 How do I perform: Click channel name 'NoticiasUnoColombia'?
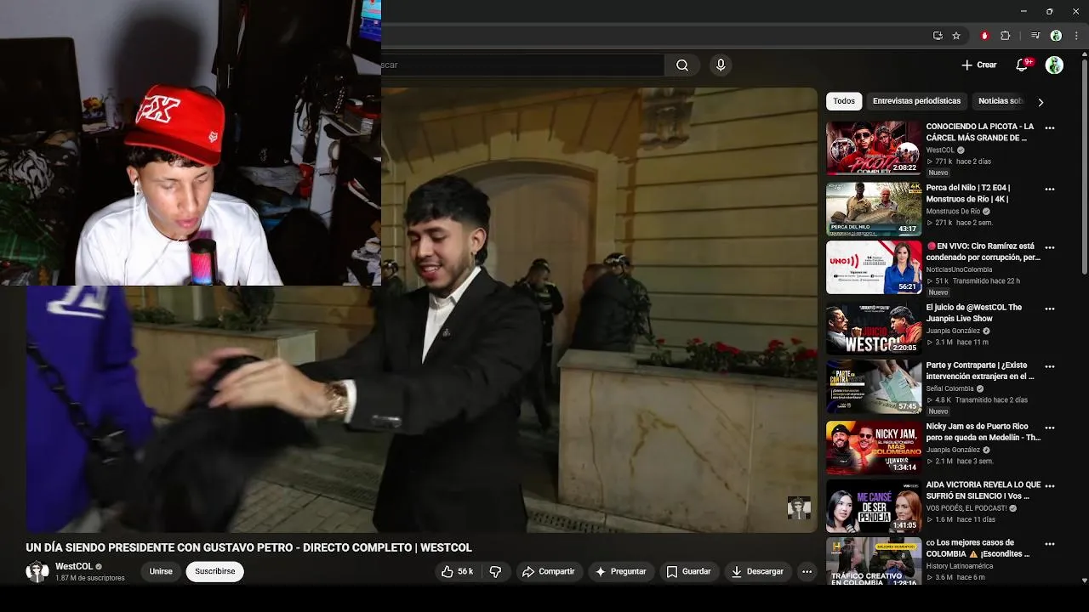click(959, 269)
